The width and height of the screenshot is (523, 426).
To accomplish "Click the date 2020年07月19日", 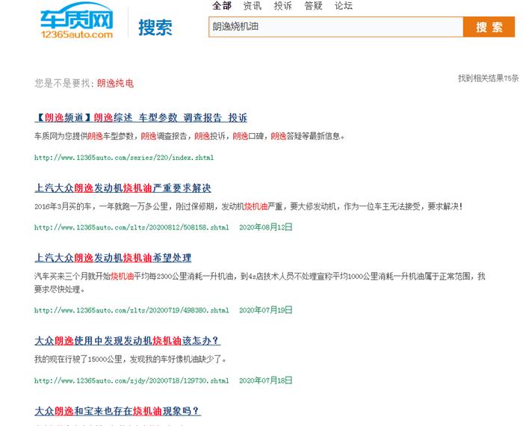I will tap(266, 310).
